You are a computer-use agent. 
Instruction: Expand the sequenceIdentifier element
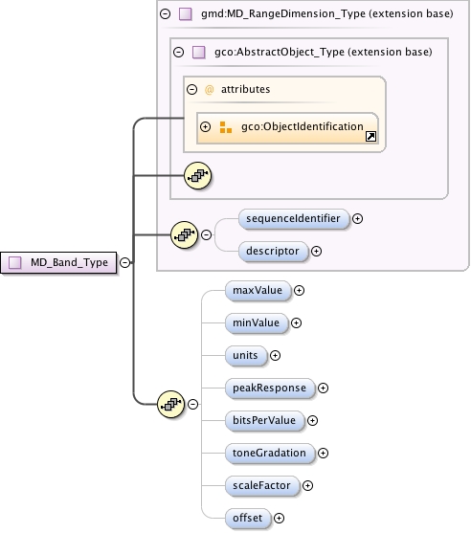click(x=357, y=218)
